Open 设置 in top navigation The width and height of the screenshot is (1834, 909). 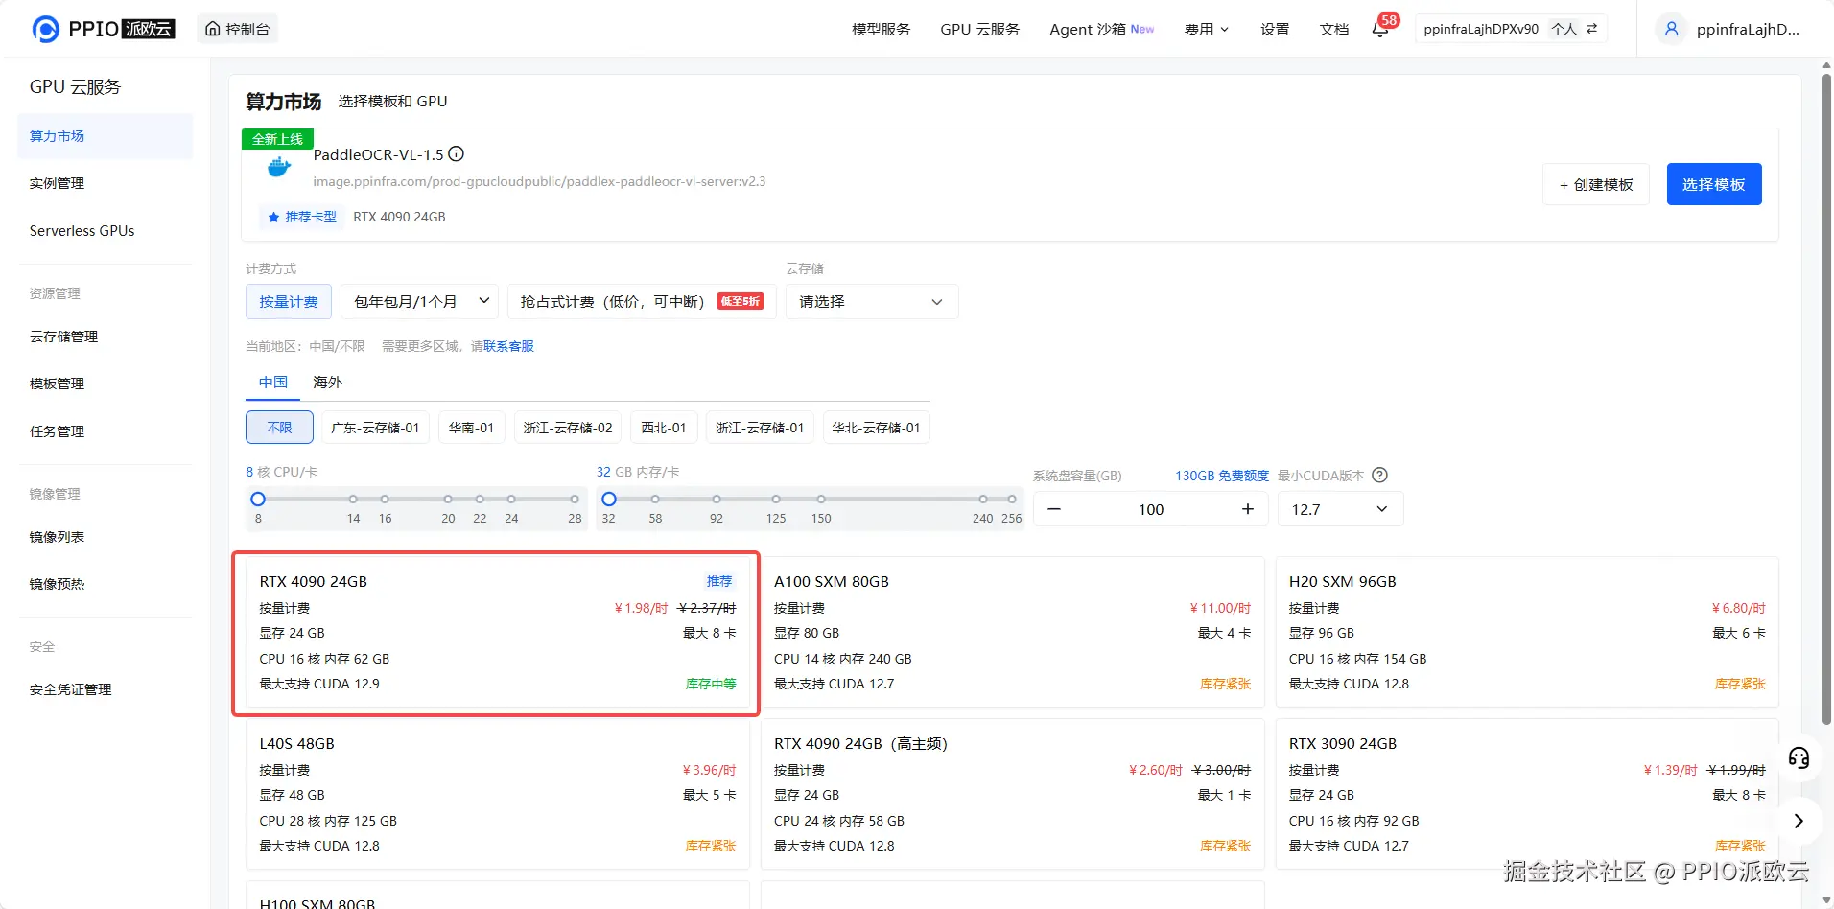[x=1275, y=30]
